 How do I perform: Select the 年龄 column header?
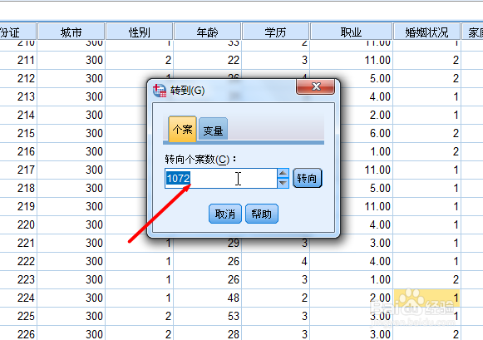click(x=207, y=32)
